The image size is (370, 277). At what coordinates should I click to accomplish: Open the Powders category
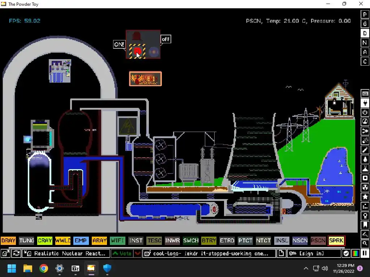[x=365, y=169]
